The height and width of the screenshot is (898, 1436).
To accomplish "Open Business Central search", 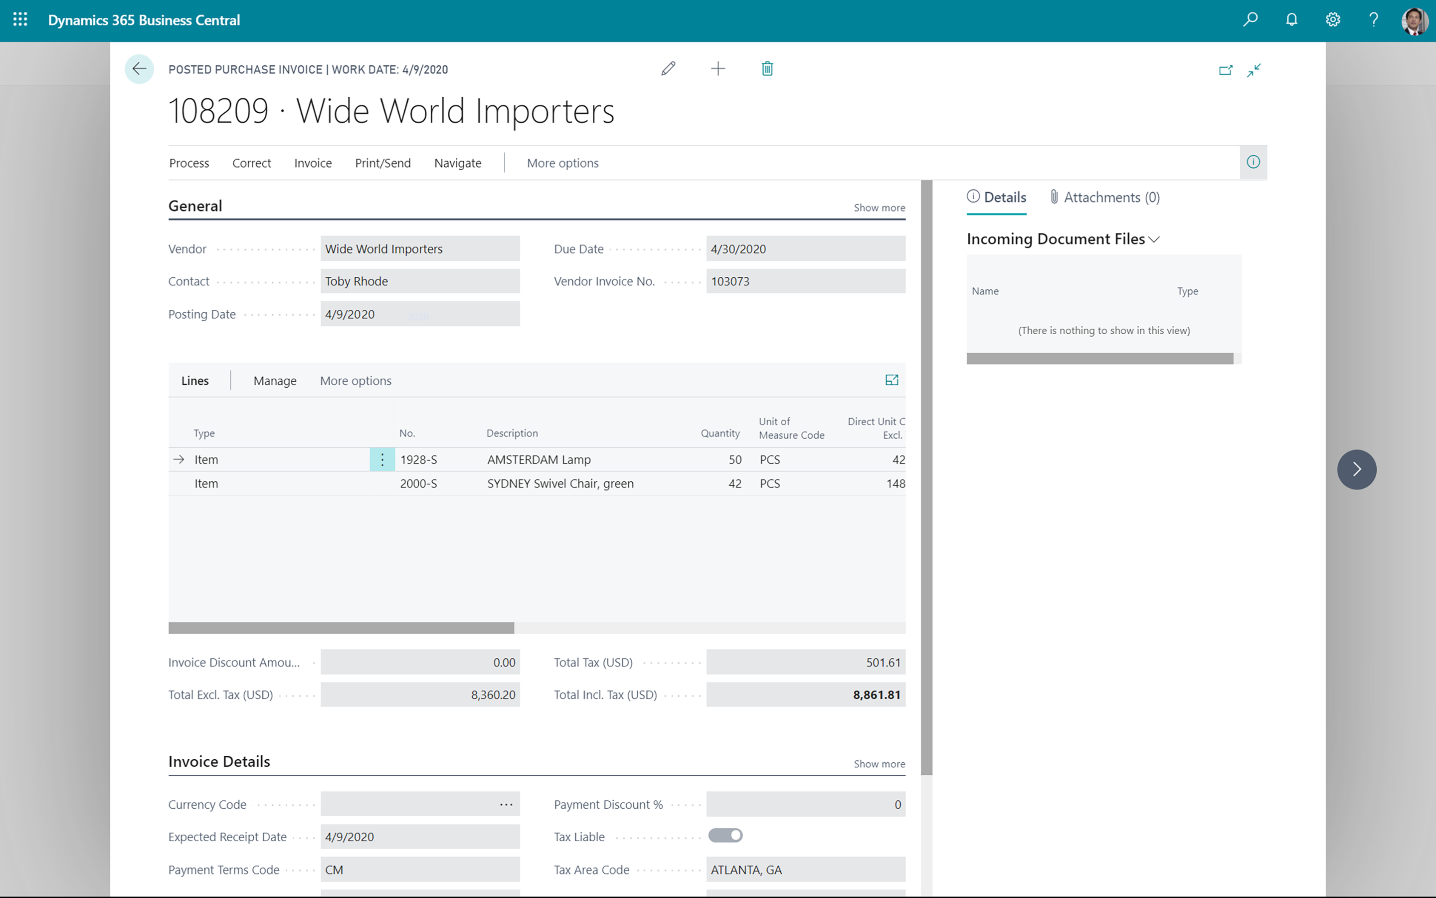I will point(1251,19).
